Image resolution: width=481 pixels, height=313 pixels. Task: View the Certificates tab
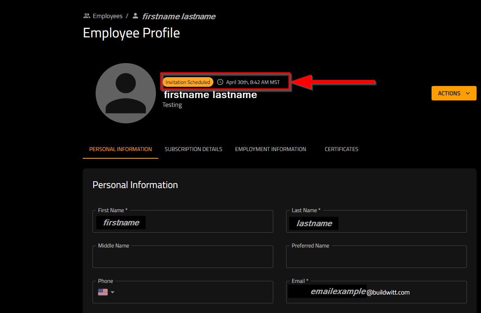click(341, 149)
